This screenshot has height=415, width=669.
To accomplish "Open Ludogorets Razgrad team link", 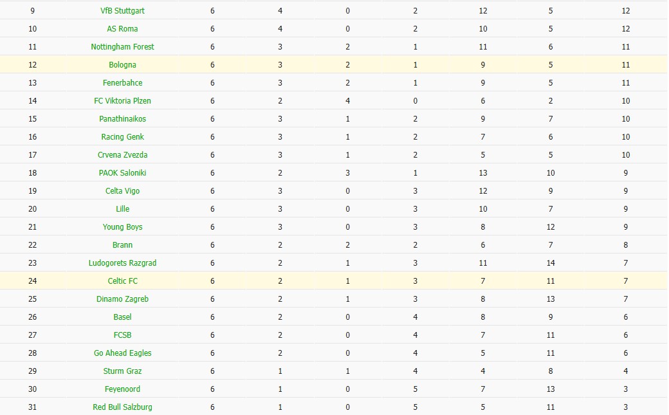I will click(122, 263).
